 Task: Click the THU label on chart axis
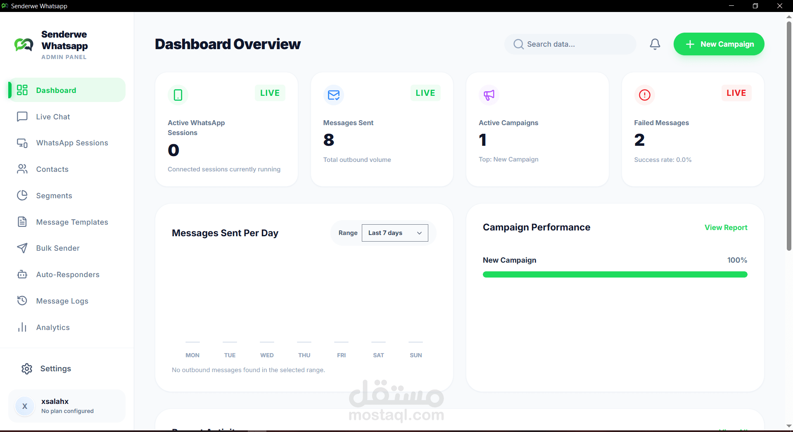[x=304, y=355]
